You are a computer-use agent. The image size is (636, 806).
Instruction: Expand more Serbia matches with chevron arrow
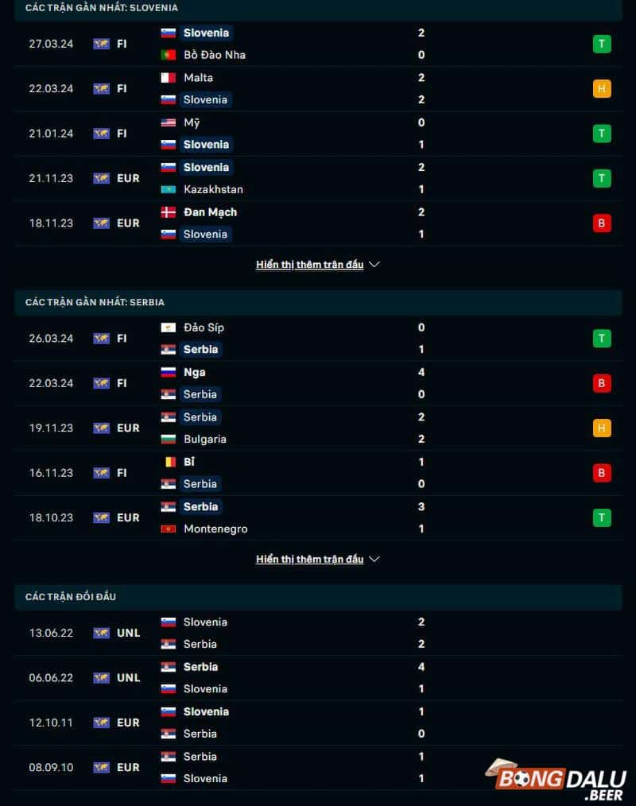click(375, 560)
